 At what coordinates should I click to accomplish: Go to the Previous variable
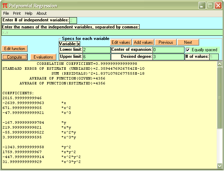166,42
